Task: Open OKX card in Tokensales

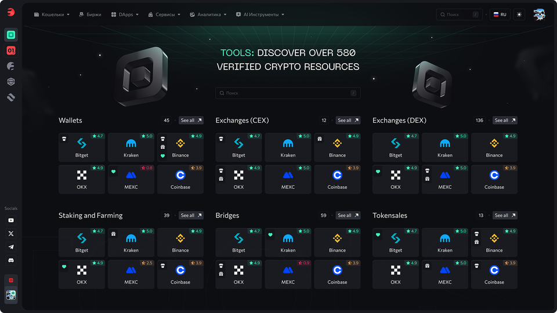Action: (x=395, y=274)
